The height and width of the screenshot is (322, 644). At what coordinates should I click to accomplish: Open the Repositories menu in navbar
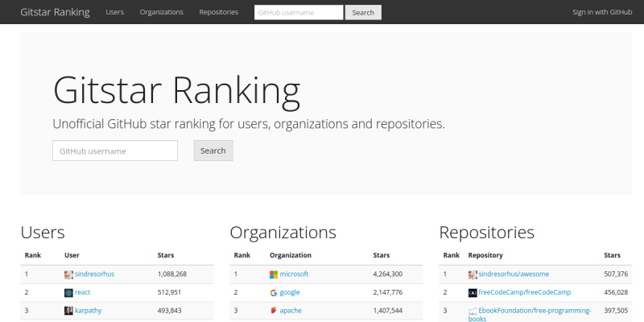[x=218, y=12]
